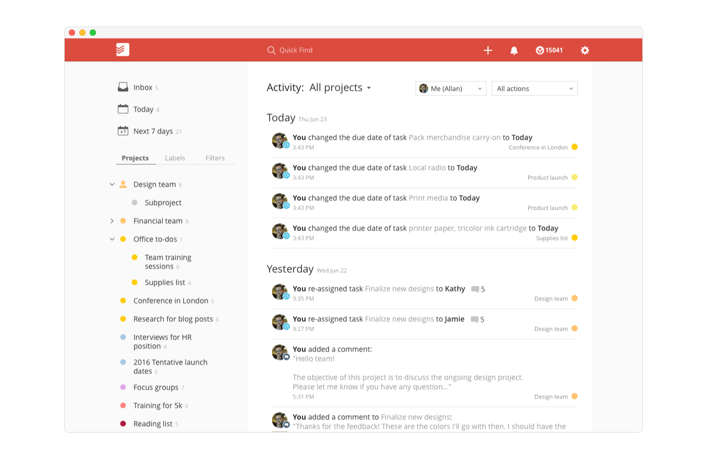Screen dimensions: 707x459
Task: Click the Supplies list project tag in activity
Action: click(x=552, y=238)
